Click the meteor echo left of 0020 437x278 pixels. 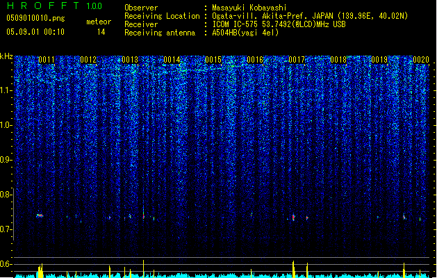click(x=404, y=216)
